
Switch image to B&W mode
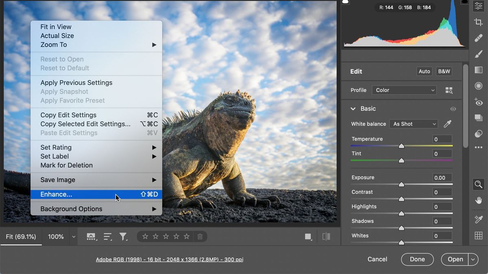tap(444, 71)
